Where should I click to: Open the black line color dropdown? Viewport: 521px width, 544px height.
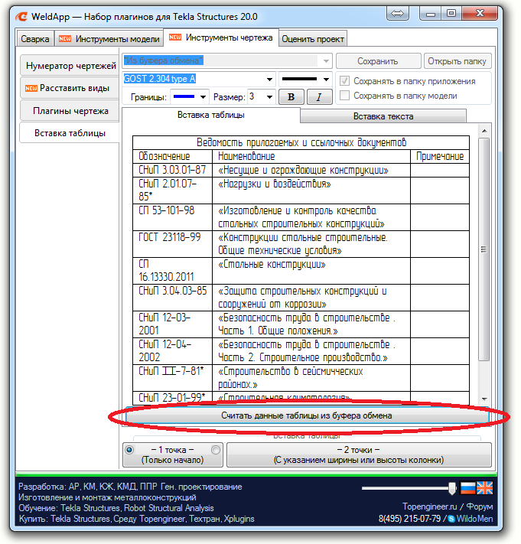[x=326, y=79]
